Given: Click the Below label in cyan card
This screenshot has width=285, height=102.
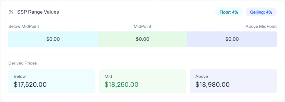Looking at the screenshot, I should [x=20, y=76].
